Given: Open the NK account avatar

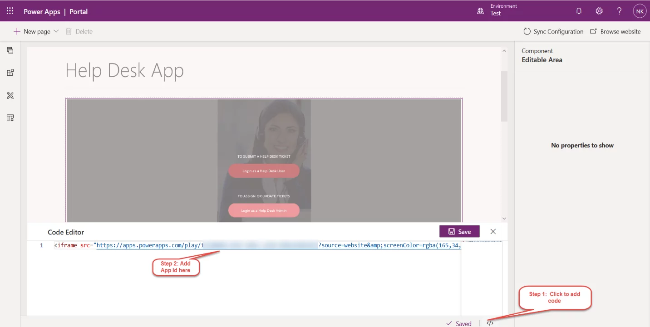Looking at the screenshot, I should (x=640, y=11).
